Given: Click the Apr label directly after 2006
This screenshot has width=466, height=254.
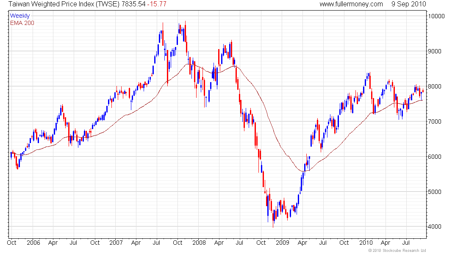Looking at the screenshot, I should (x=53, y=243).
